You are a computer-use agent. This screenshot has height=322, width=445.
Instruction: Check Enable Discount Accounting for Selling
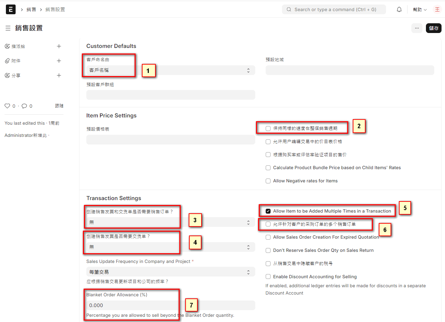[x=268, y=277]
